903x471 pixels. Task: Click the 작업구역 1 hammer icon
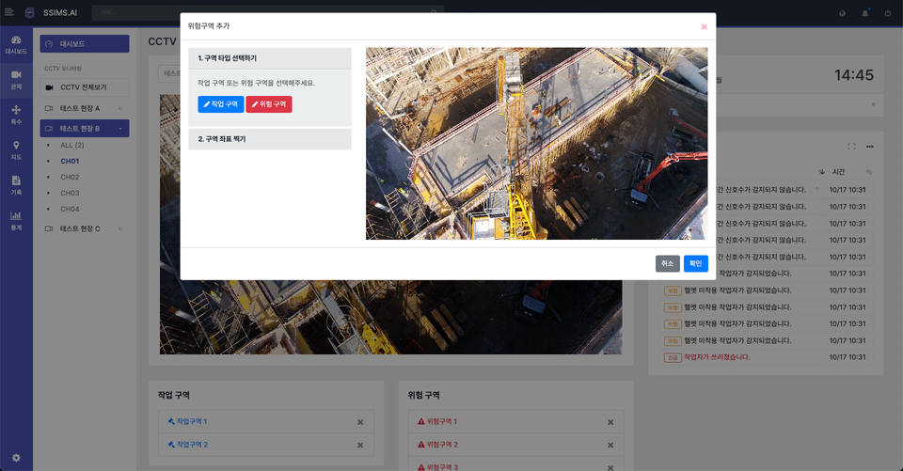pos(171,421)
